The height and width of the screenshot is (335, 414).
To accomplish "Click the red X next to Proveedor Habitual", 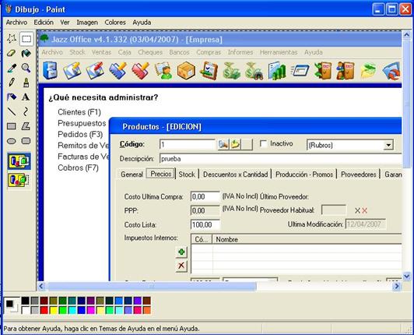I will click(x=365, y=210).
